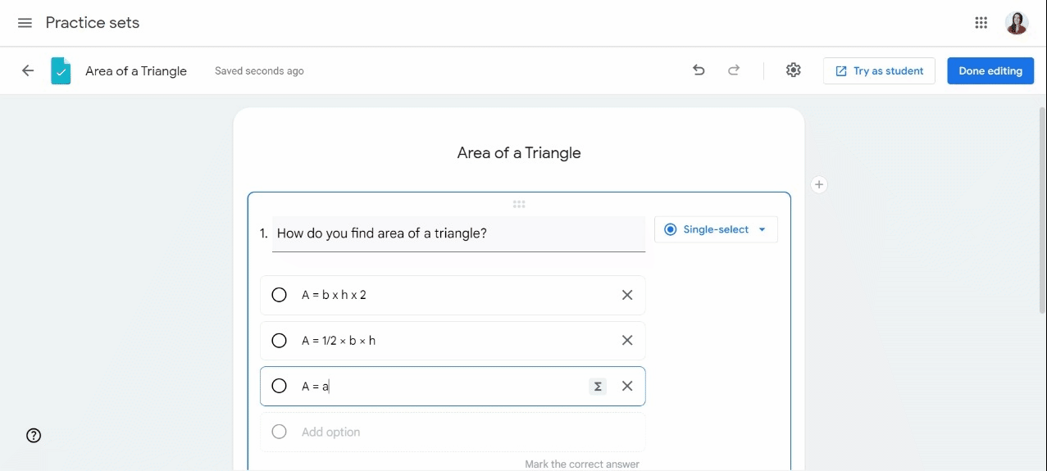
Task: Click the Try as student button
Action: point(879,70)
